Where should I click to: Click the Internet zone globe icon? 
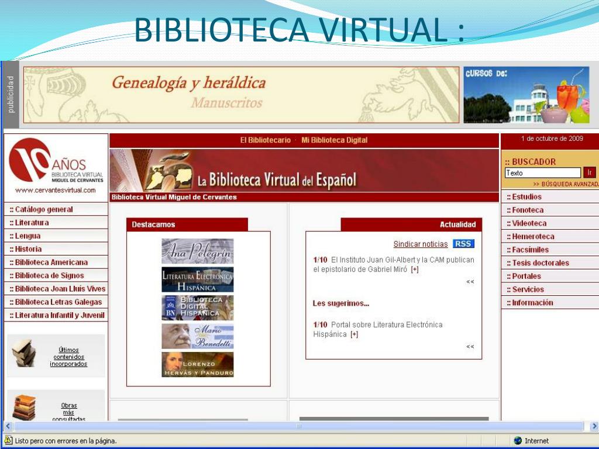click(518, 441)
